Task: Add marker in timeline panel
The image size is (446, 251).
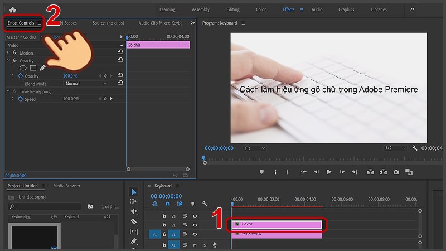Action: tap(192, 204)
